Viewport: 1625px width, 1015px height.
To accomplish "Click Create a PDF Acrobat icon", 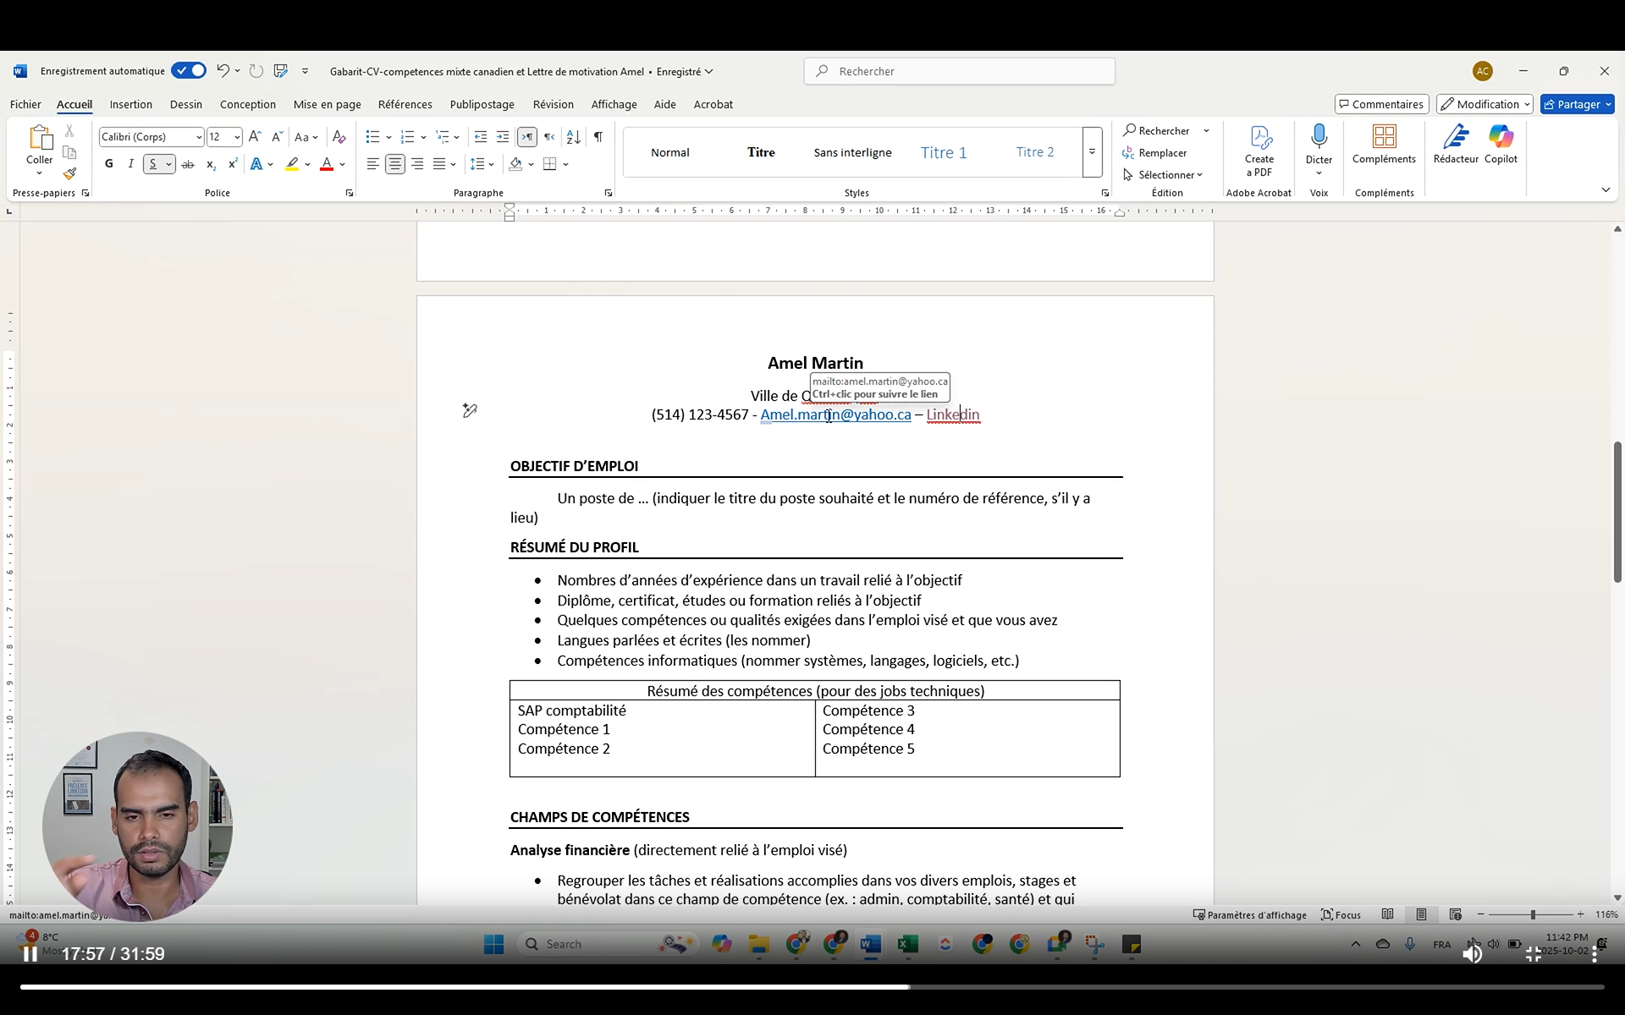I will (1259, 139).
